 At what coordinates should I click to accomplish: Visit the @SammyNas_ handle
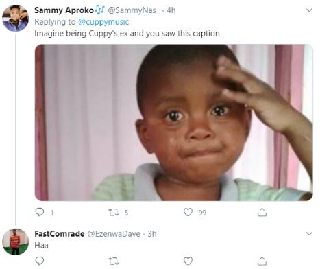133,10
